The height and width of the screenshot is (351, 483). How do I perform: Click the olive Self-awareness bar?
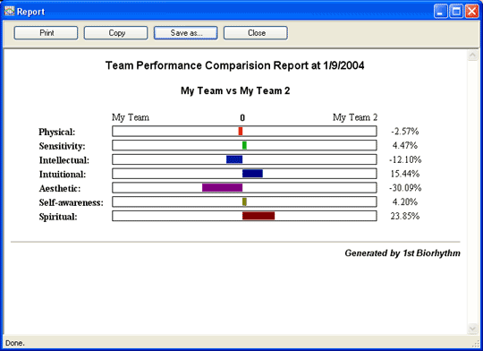[x=244, y=201]
